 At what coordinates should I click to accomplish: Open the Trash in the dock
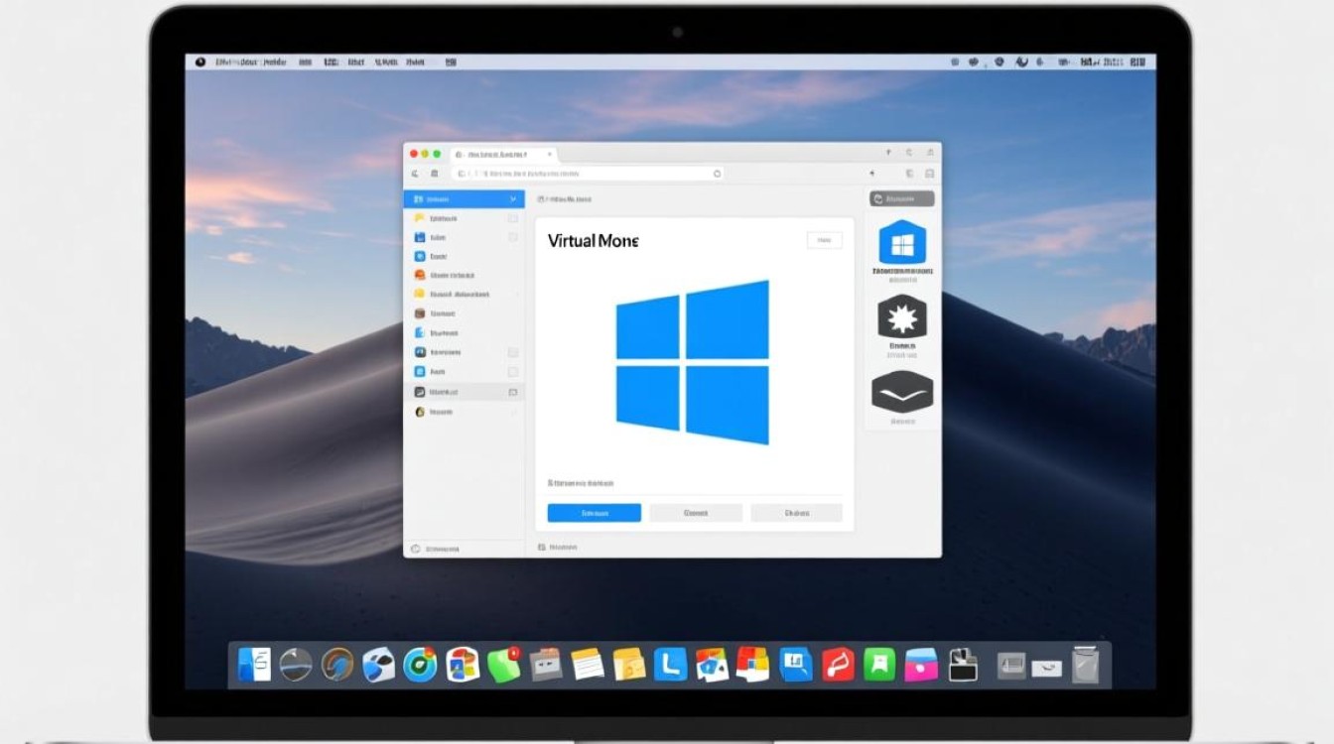1086,665
